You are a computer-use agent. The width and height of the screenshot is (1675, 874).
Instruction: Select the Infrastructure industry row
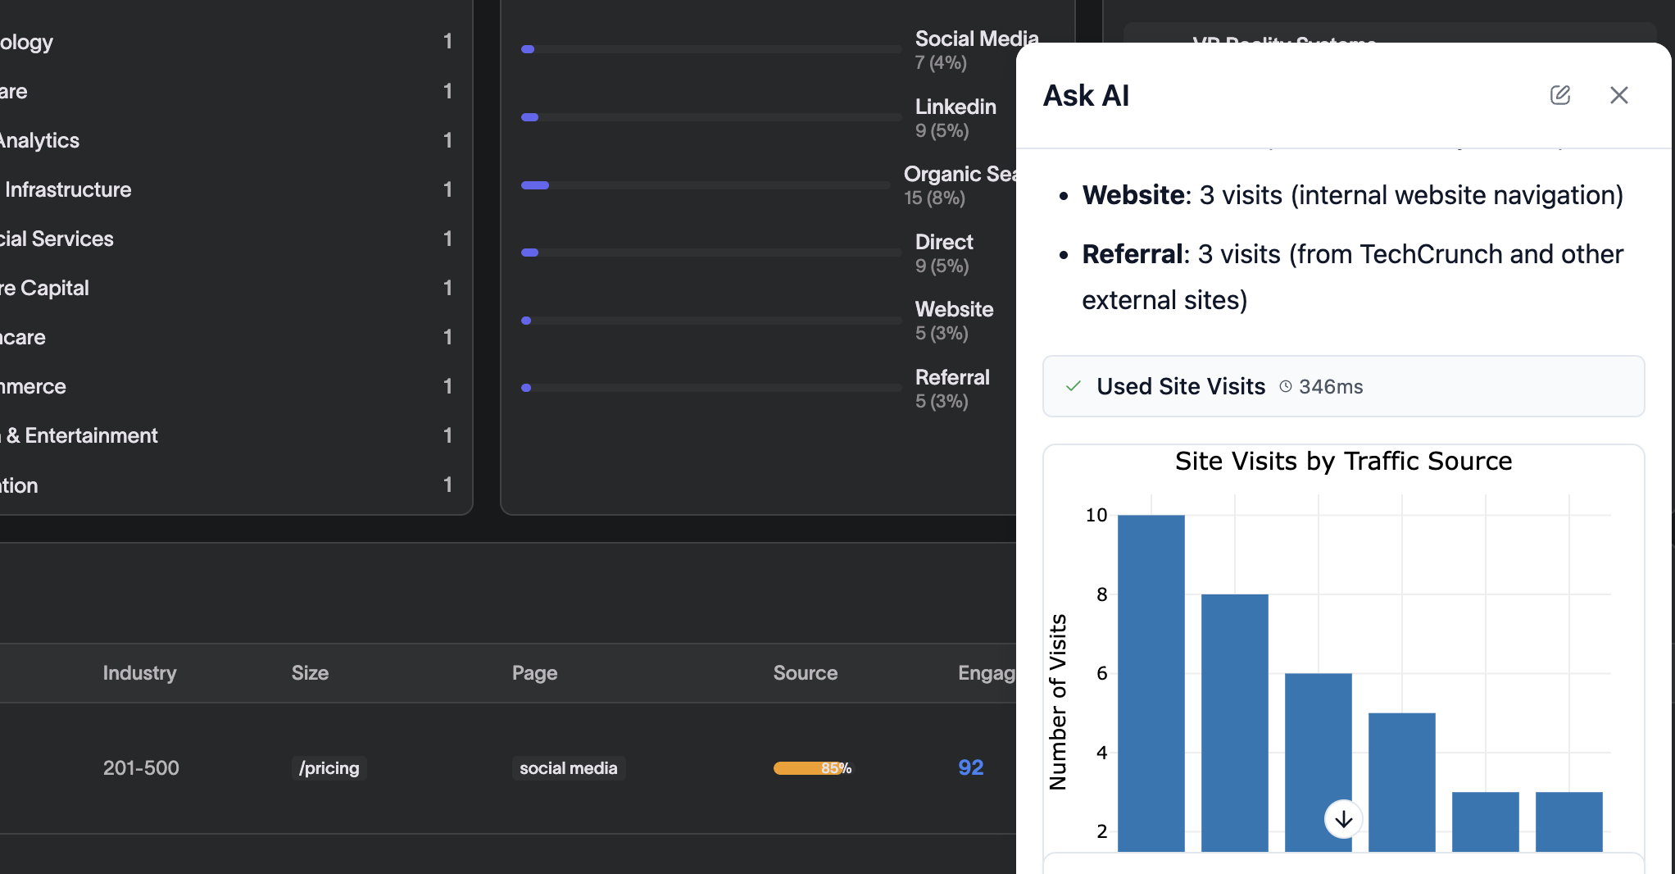226,189
